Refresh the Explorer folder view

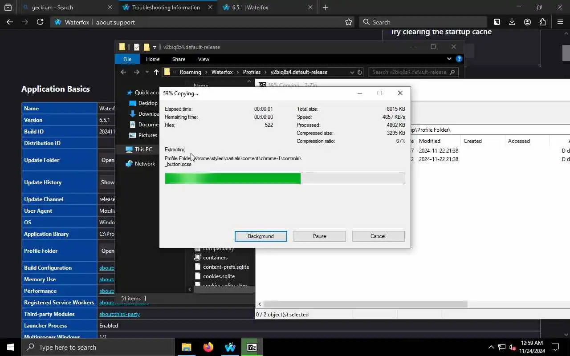360,72
